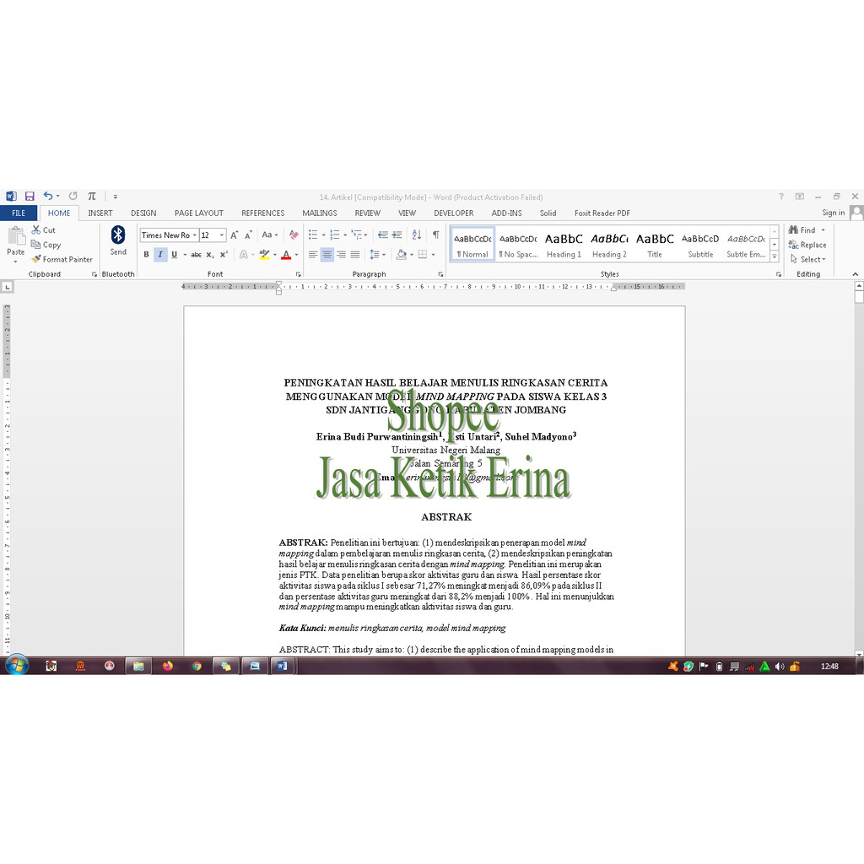
Task: Clear all formatting with eraser icon
Action: pos(294,235)
